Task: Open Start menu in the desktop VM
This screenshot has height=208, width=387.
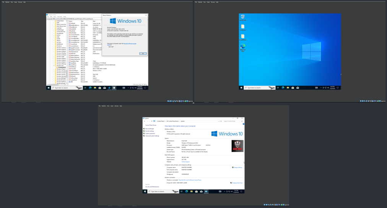Action: (x=241, y=88)
